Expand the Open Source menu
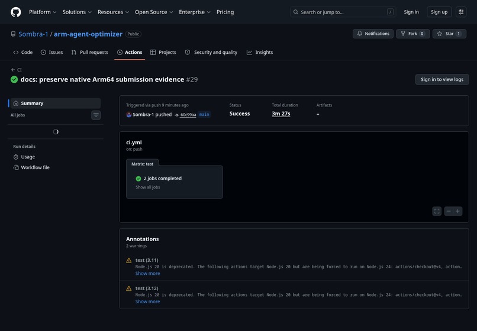Image resolution: width=477 pixels, height=331 pixels. tap(154, 12)
